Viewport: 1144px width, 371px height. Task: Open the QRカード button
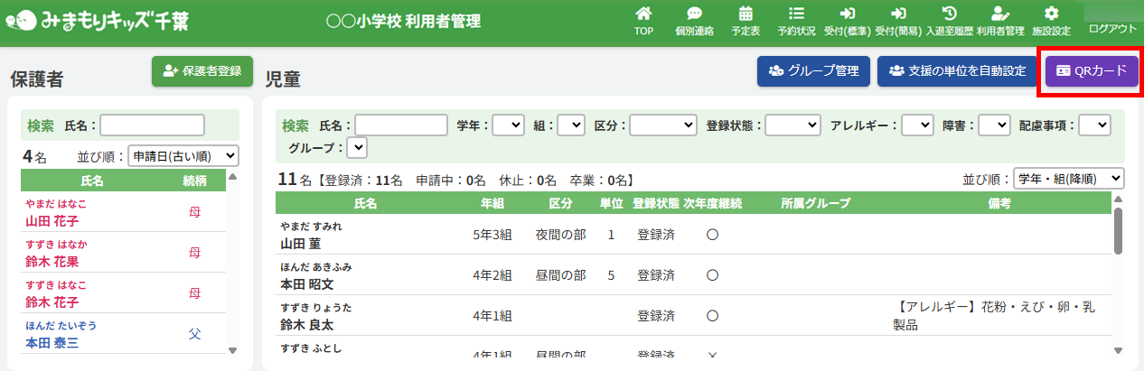coord(1092,70)
